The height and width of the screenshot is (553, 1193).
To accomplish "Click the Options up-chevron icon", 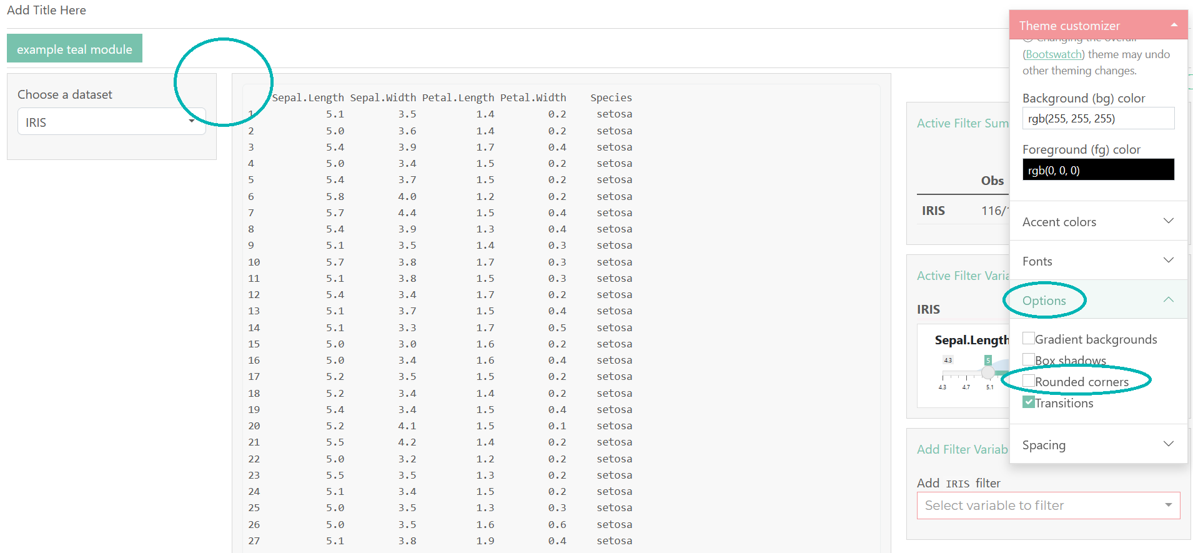I will tap(1168, 300).
